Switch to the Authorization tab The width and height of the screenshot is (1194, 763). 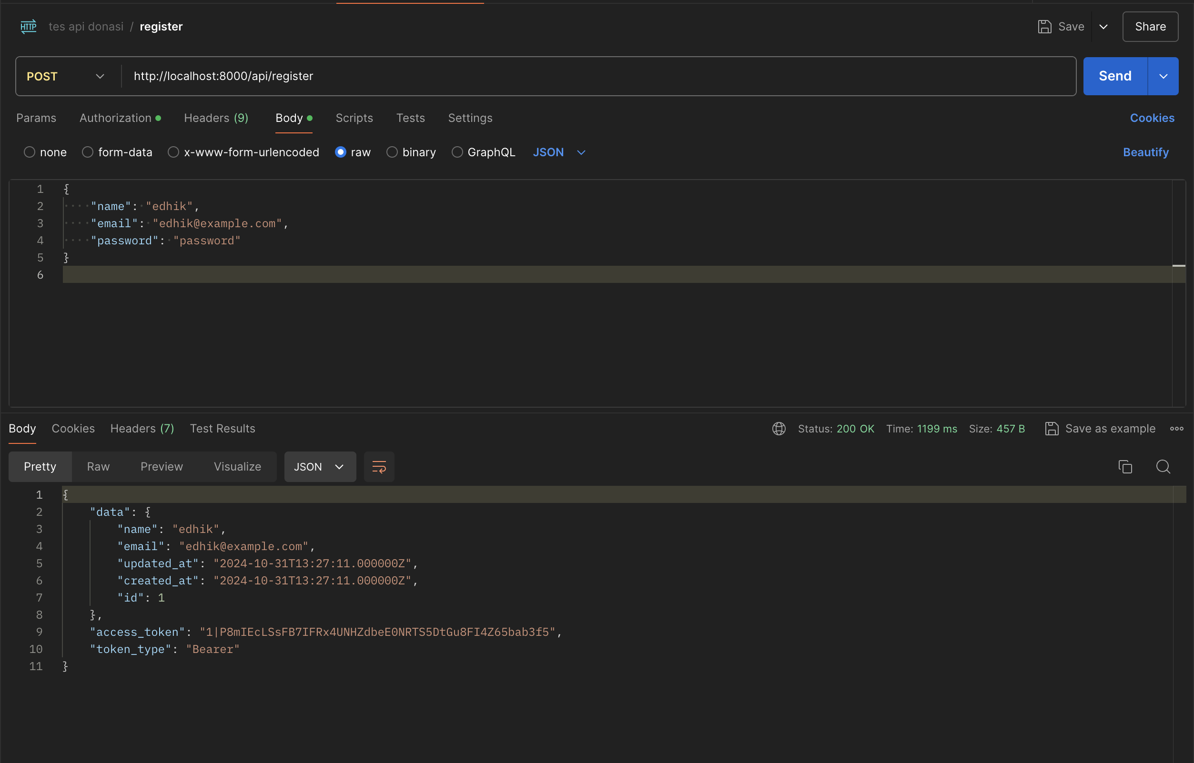(x=120, y=118)
